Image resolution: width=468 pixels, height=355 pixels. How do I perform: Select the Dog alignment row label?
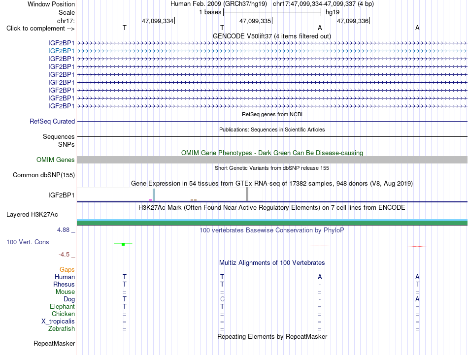tap(69, 299)
